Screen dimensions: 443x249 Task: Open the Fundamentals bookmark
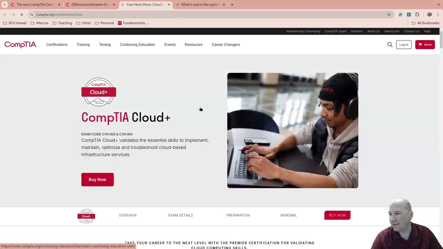pos(133,23)
